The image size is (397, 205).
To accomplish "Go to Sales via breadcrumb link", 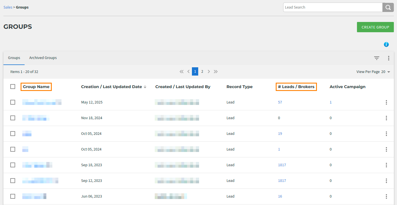I will [8, 7].
